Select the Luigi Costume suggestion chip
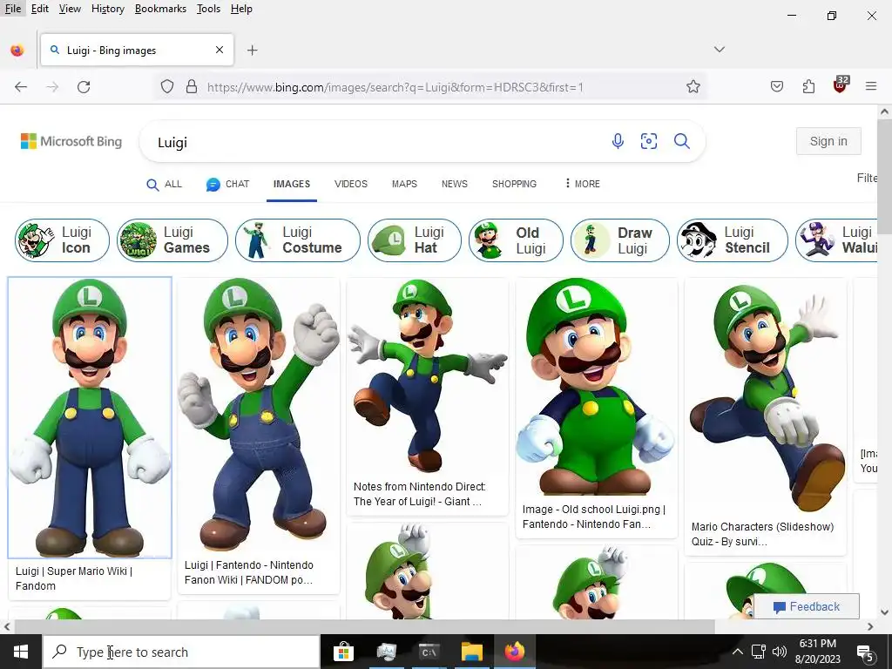The image size is (892, 669). coord(298,240)
